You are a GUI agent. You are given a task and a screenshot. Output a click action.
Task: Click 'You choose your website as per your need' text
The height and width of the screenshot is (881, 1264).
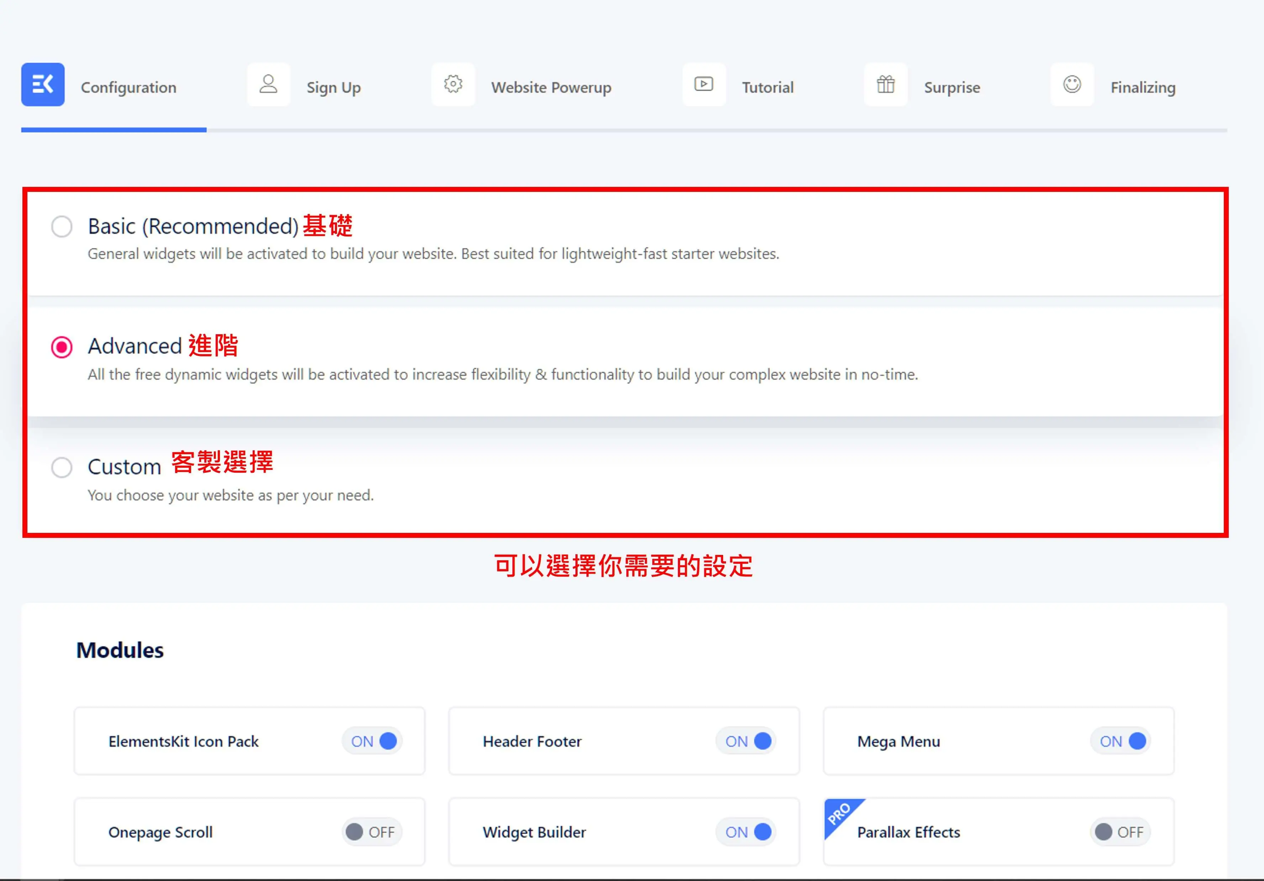coord(231,495)
